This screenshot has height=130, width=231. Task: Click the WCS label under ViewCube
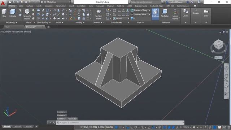[x=218, y=57]
